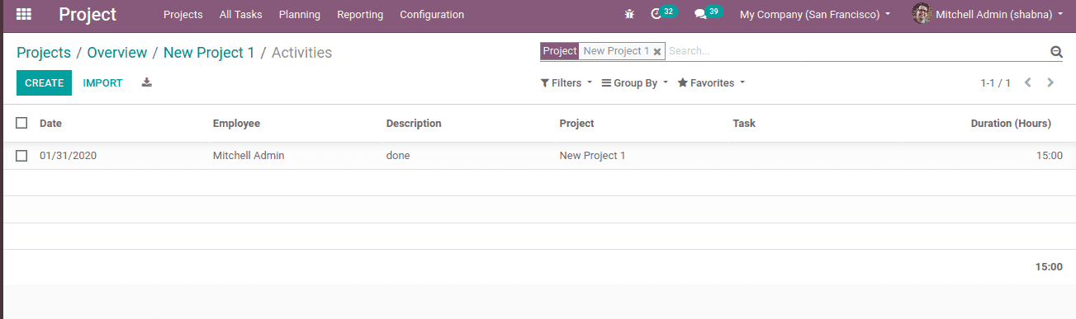1076x319 pixels.
Task: Click the CREATE button
Action: pos(45,83)
